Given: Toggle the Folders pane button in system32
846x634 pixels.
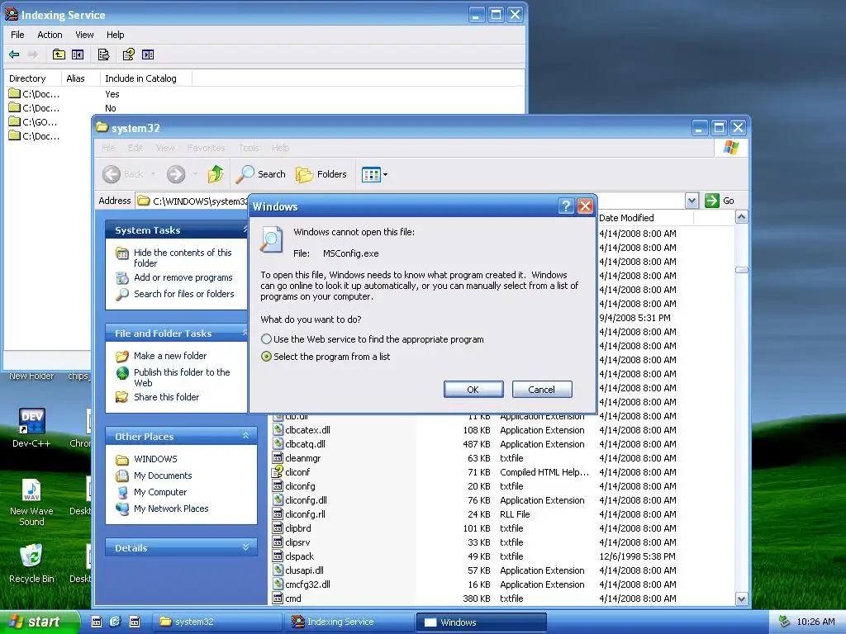Looking at the screenshot, I should tap(321, 174).
